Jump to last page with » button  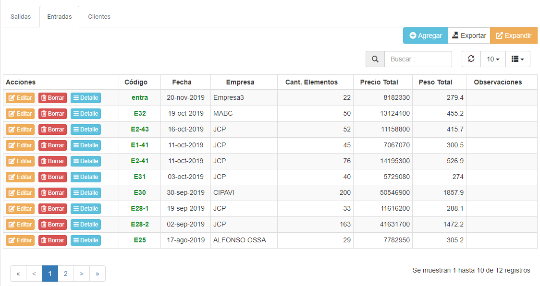coord(98,274)
